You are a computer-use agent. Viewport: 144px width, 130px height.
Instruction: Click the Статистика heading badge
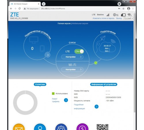(x=40, y=84)
